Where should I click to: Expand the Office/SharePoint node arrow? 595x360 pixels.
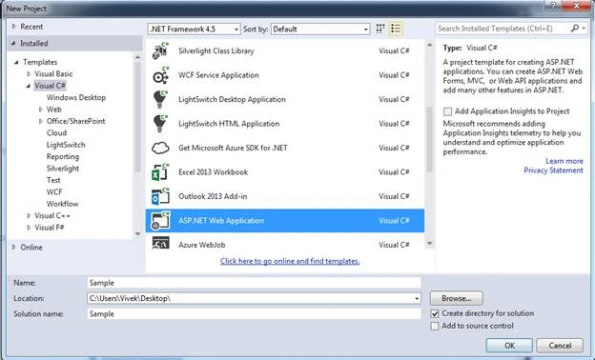(40, 121)
